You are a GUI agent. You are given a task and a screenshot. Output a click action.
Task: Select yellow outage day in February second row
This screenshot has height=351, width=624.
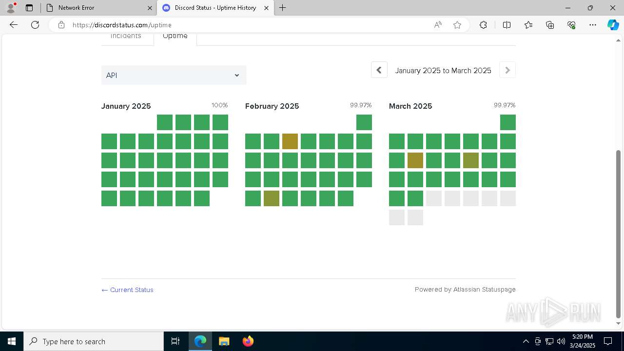[x=290, y=141]
